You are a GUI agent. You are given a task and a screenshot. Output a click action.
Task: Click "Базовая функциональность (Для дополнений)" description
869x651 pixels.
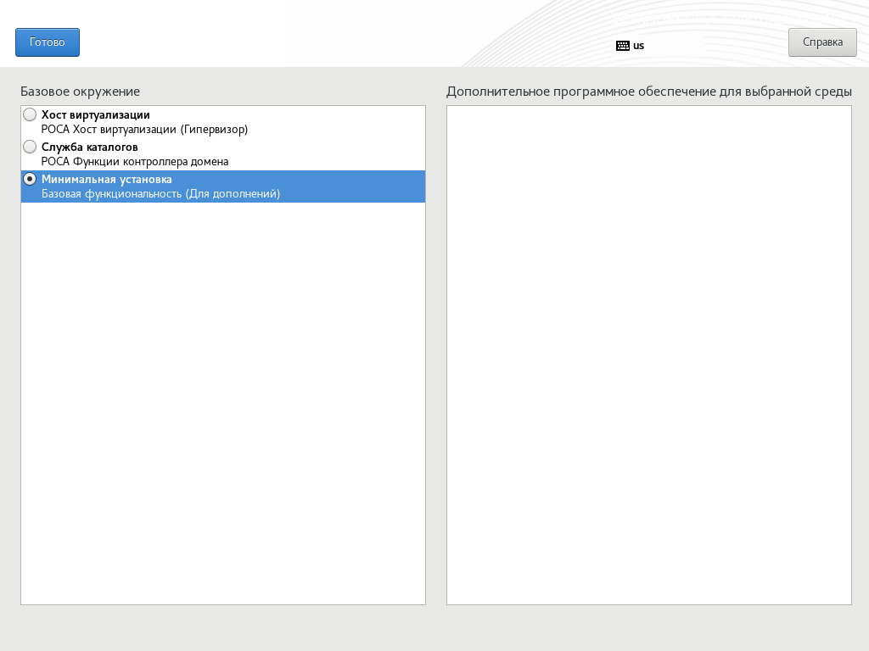pyautogui.click(x=160, y=194)
